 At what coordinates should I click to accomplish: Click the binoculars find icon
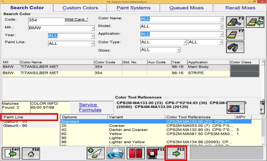point(235,47)
